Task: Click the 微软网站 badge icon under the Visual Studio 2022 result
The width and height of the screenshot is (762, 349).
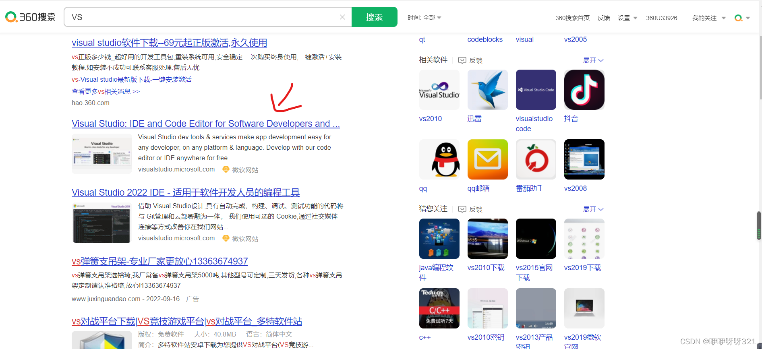Action: coord(226,238)
